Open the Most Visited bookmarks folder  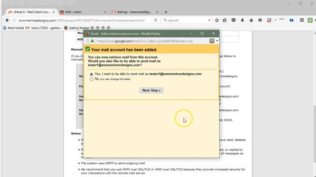13,28
